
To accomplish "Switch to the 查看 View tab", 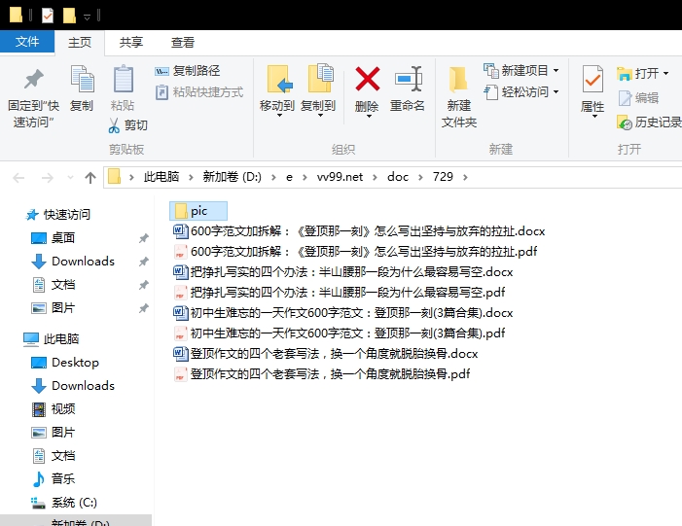I will coord(182,42).
